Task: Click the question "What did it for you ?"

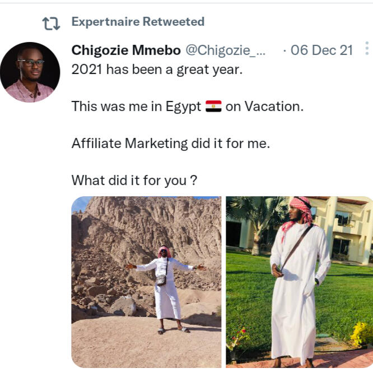Action: 134,181
